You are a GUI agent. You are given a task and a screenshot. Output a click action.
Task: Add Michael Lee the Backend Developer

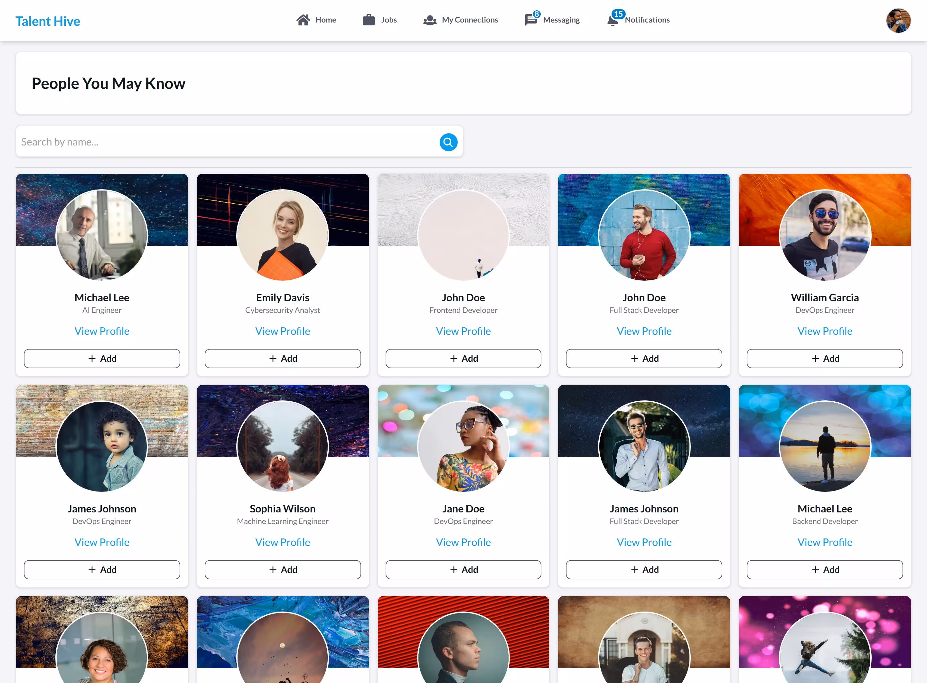coord(824,569)
